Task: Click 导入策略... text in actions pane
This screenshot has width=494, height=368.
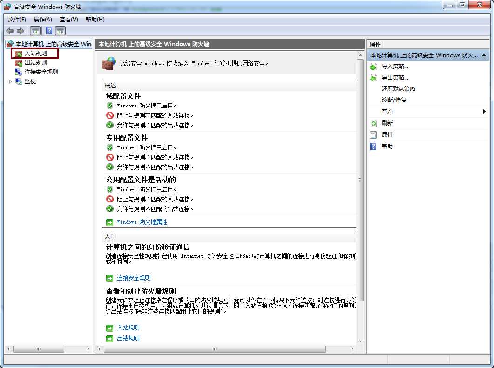Action: tap(395, 67)
